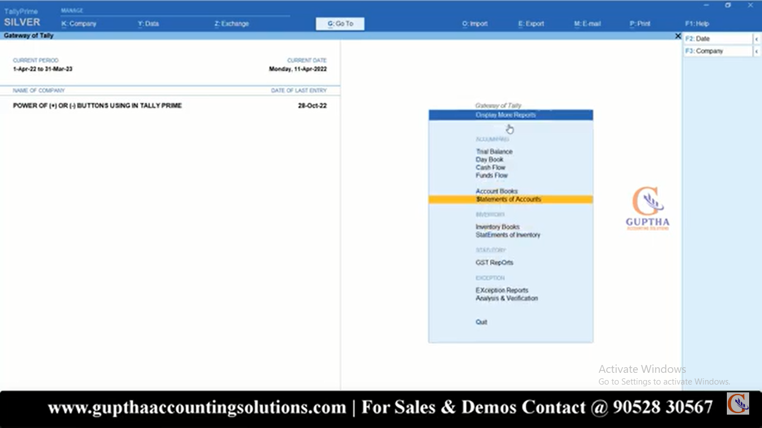The image size is (762, 428).
Task: Click the F2: Date button
Action: point(718,39)
